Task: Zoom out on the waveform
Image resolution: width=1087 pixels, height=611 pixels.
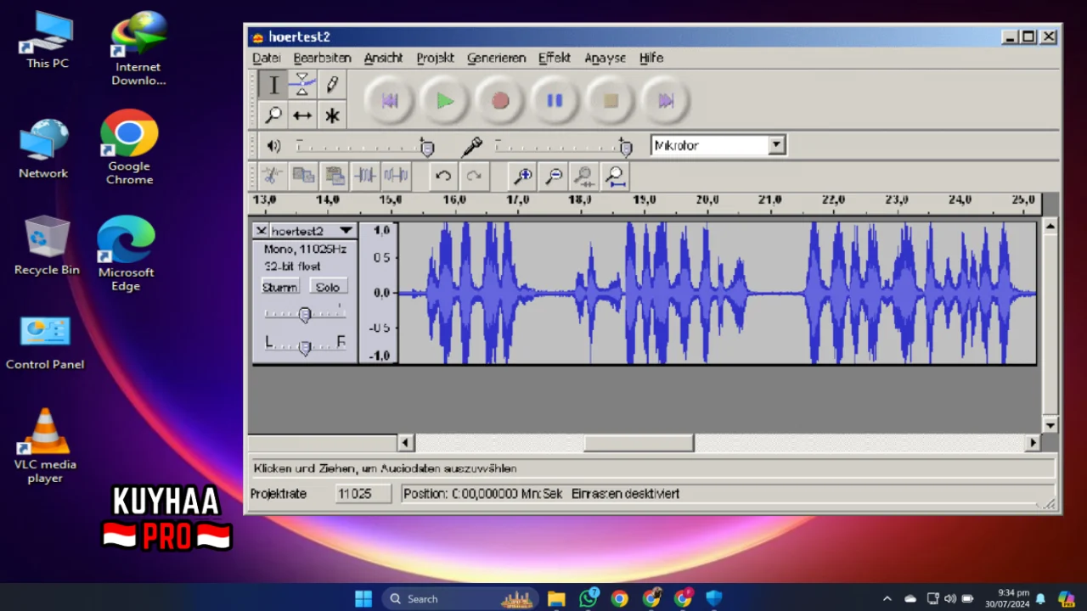Action: [554, 176]
